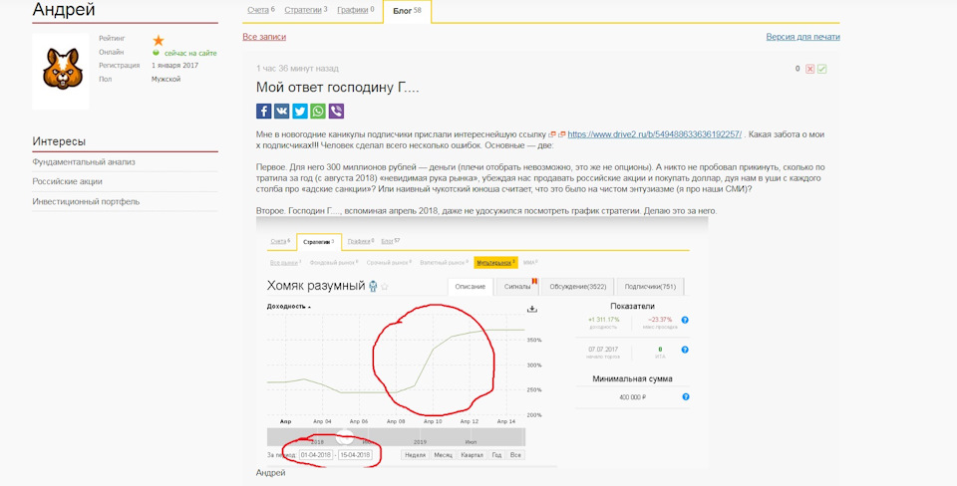Switch to the Счета tab
957x486 pixels.
pos(260,10)
